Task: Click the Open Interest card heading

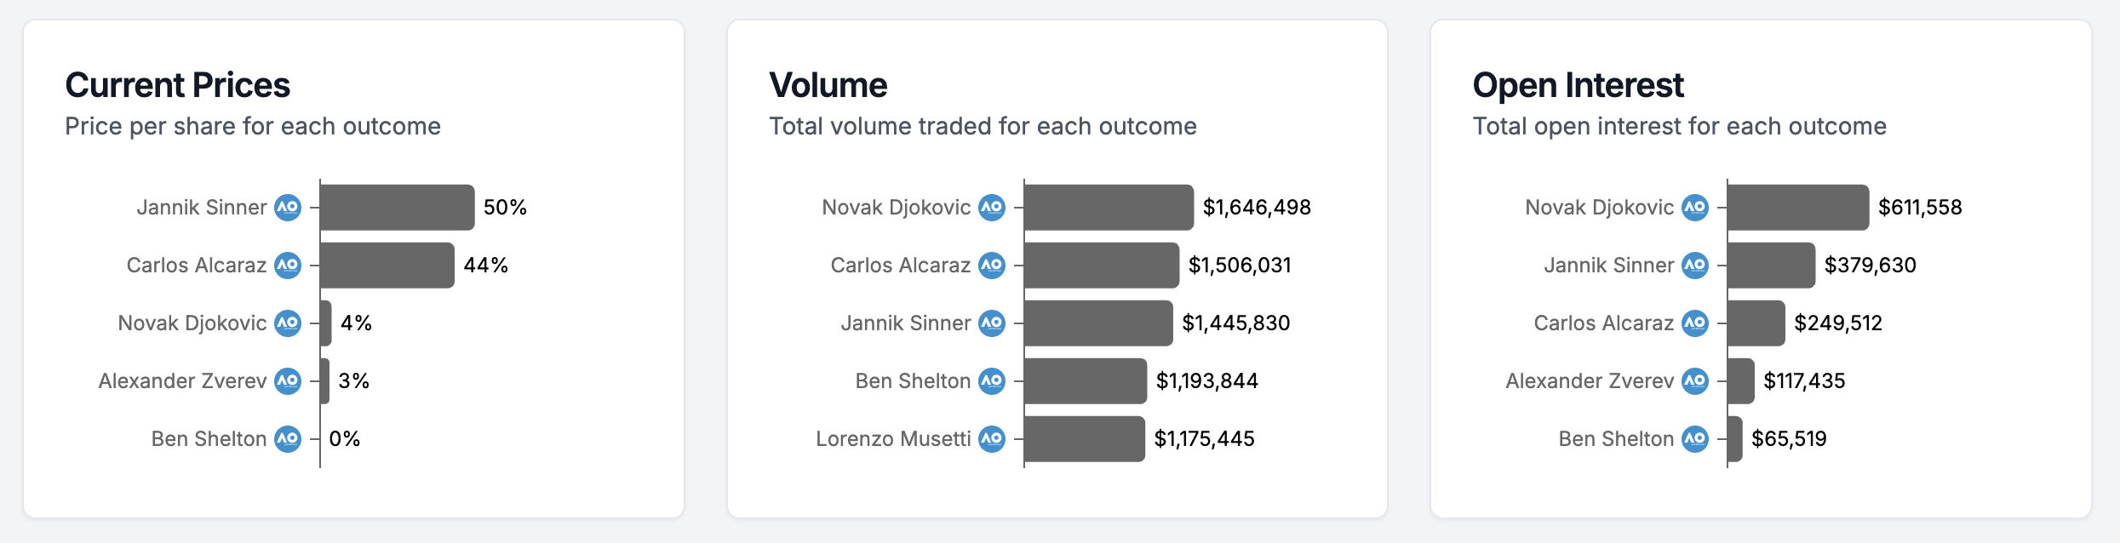Action: click(x=1579, y=85)
